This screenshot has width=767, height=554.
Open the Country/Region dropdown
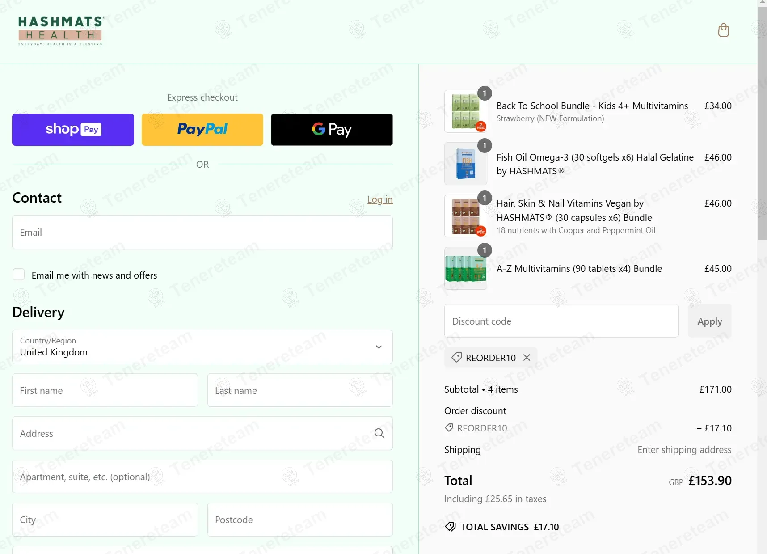(x=202, y=347)
